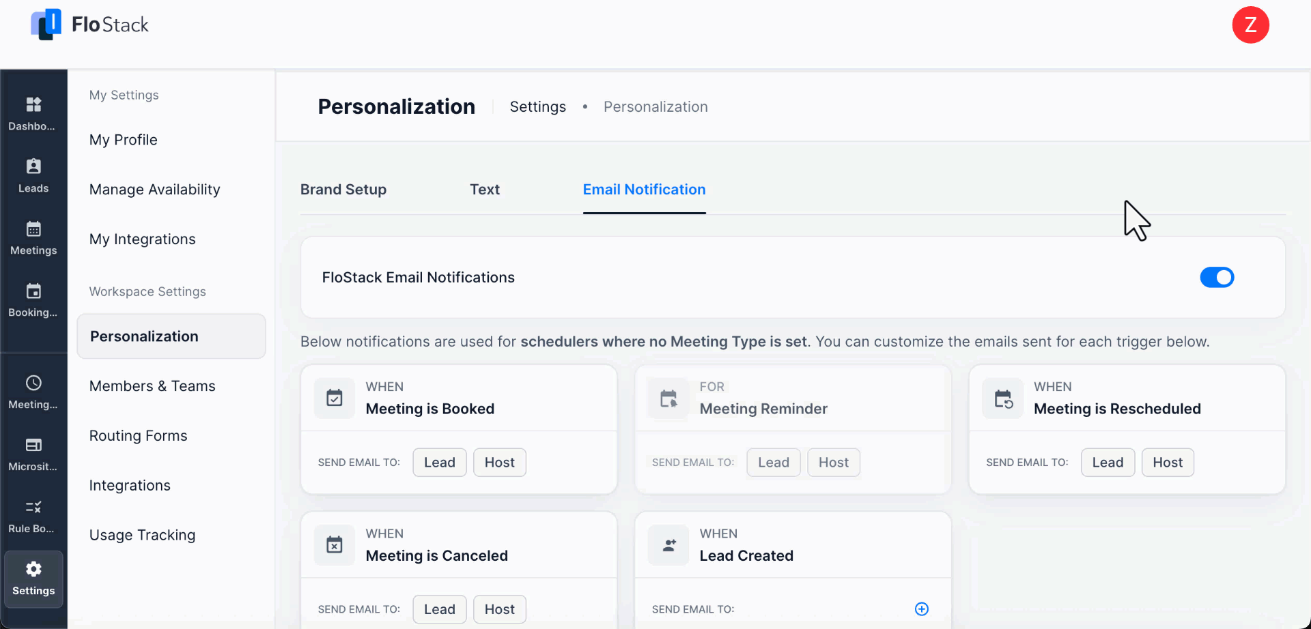
Task: Click the FloStack Email Notifications label
Action: point(419,278)
